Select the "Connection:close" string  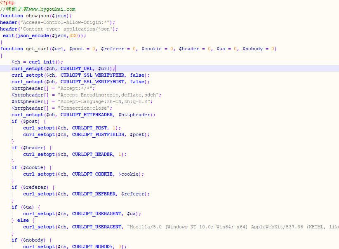[84, 108]
